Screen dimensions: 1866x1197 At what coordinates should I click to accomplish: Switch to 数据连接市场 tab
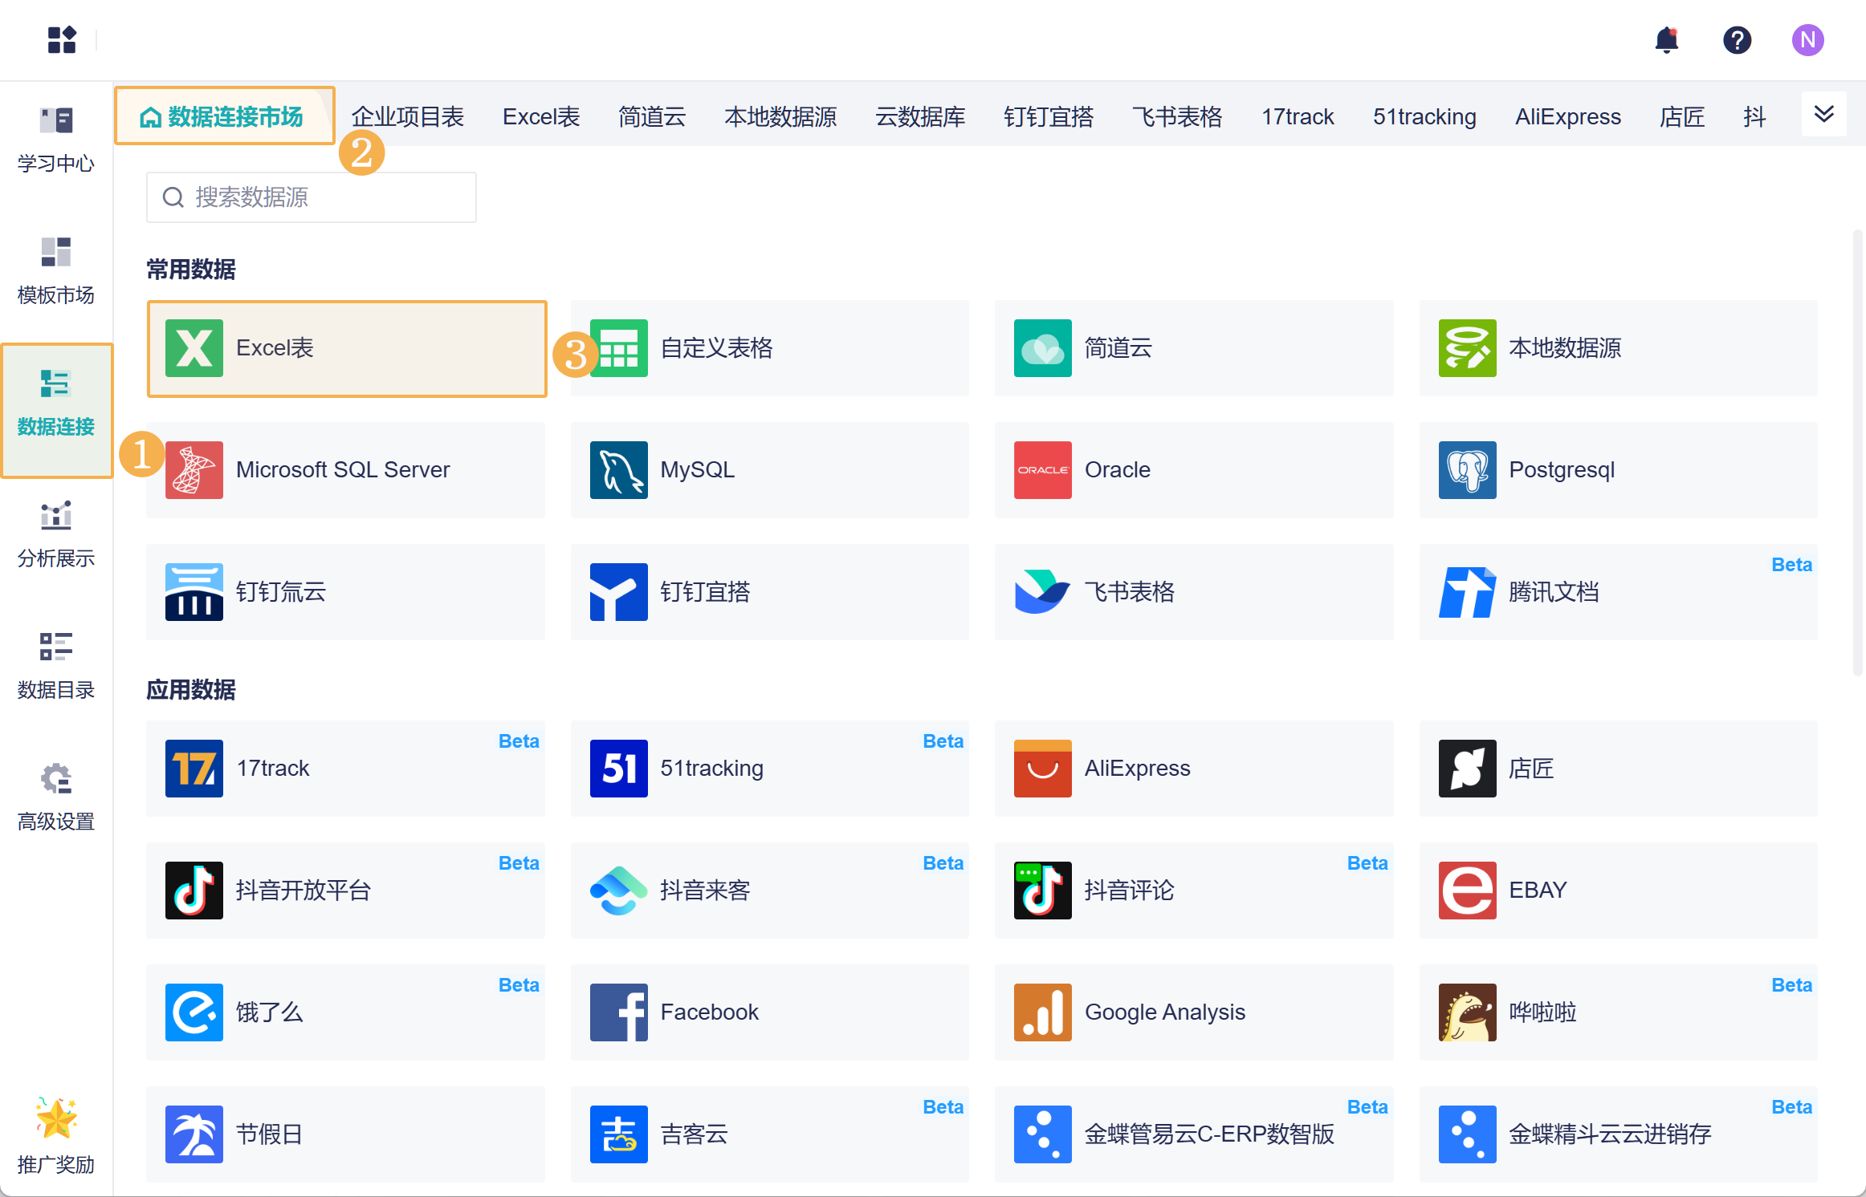coord(225,116)
